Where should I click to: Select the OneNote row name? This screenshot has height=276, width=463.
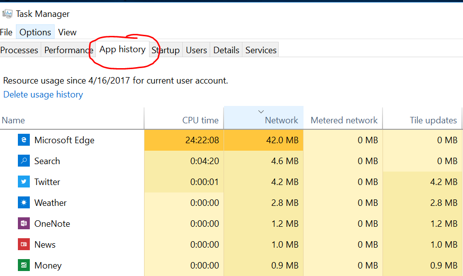click(x=52, y=223)
